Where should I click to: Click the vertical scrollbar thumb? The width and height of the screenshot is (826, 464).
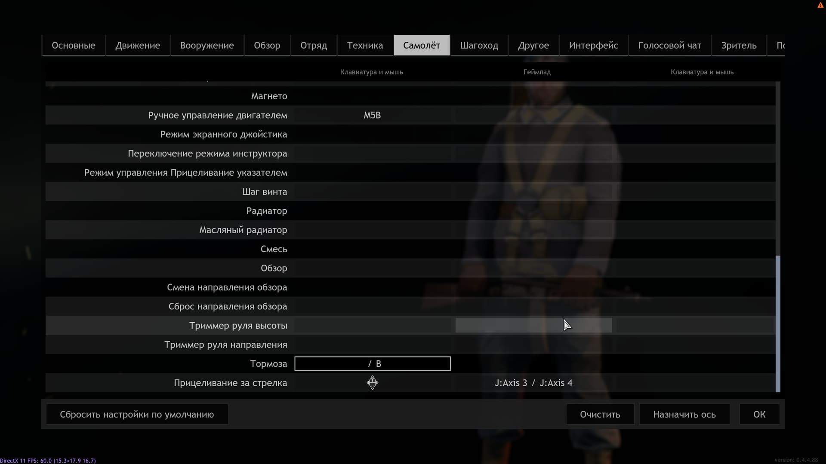(778, 323)
